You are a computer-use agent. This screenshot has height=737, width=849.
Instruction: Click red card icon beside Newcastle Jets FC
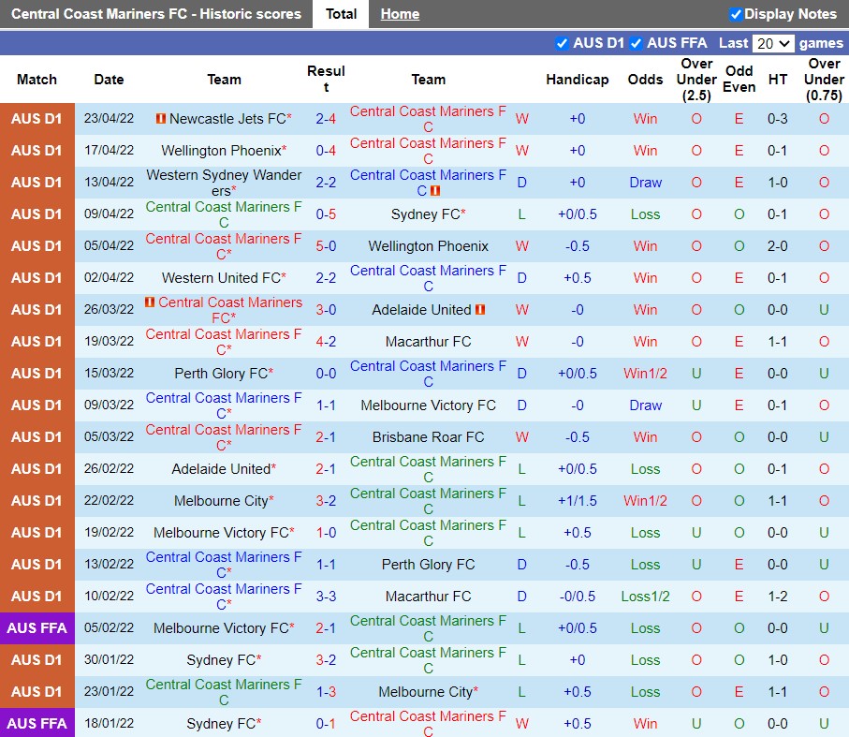161,119
